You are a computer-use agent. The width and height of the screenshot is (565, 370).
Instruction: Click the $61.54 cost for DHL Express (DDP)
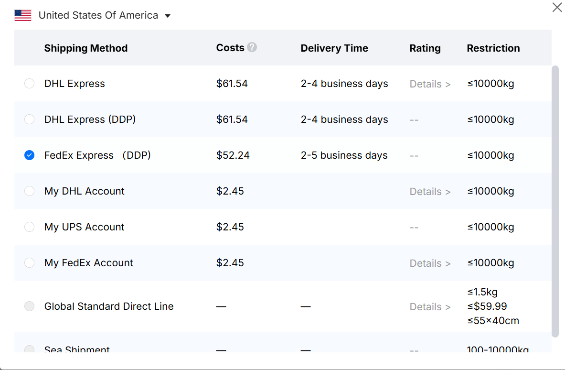[x=232, y=120]
